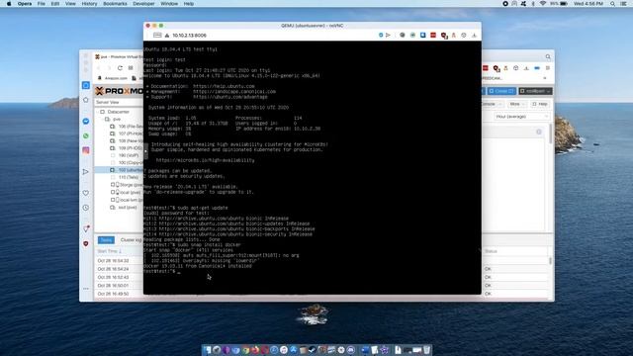Open the Developer menu
This screenshot has height=356, width=633.
click(x=143, y=4)
